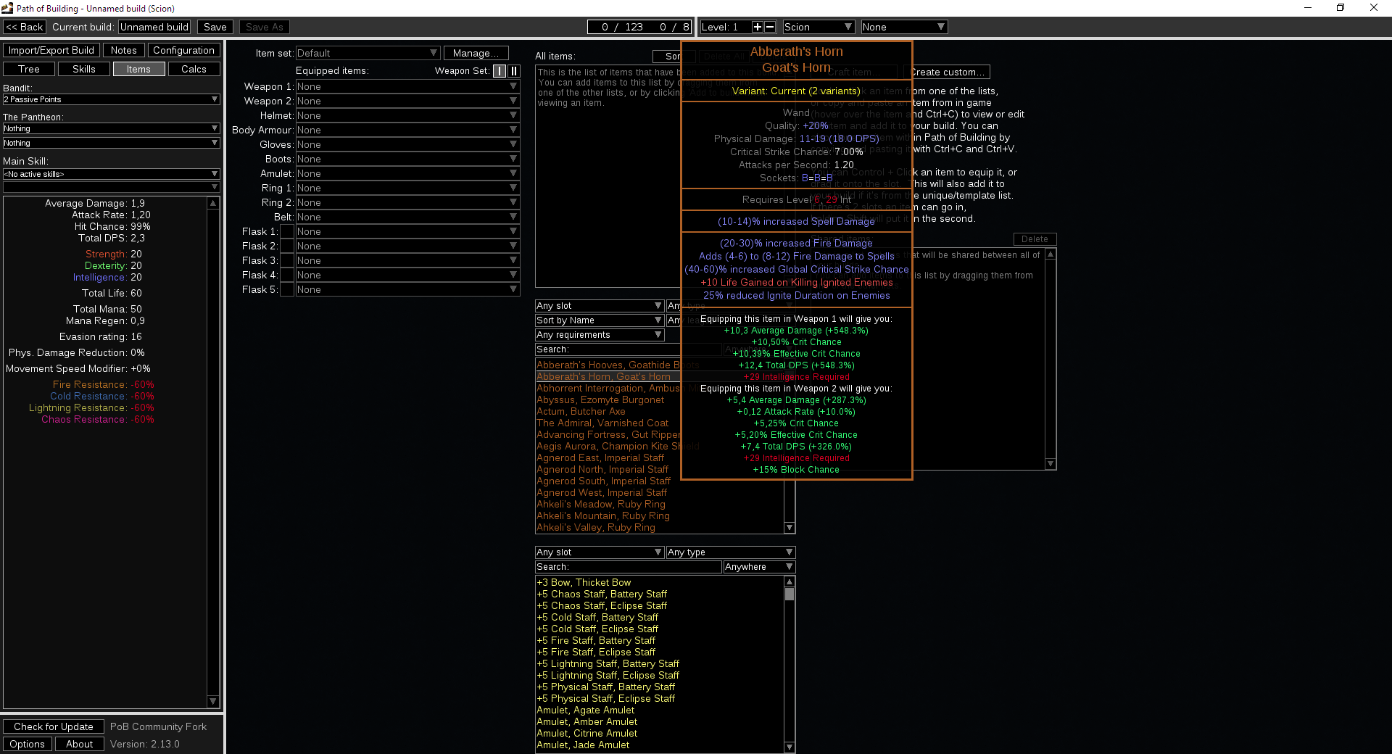Open the Amulet slot dropdown

click(x=407, y=173)
